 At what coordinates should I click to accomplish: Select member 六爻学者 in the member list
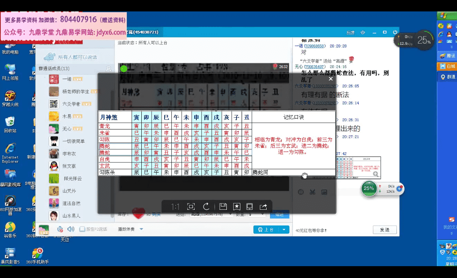point(71,104)
